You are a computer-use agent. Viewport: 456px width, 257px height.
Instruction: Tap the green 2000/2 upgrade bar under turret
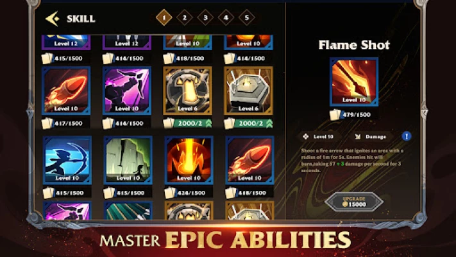(254, 123)
